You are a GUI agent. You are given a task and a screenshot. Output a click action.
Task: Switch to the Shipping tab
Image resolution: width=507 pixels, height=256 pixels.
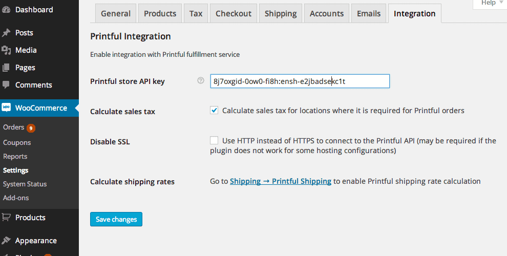pos(281,14)
